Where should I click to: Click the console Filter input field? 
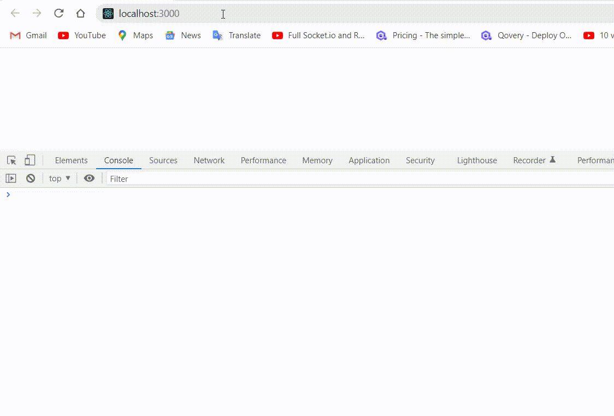click(164, 179)
